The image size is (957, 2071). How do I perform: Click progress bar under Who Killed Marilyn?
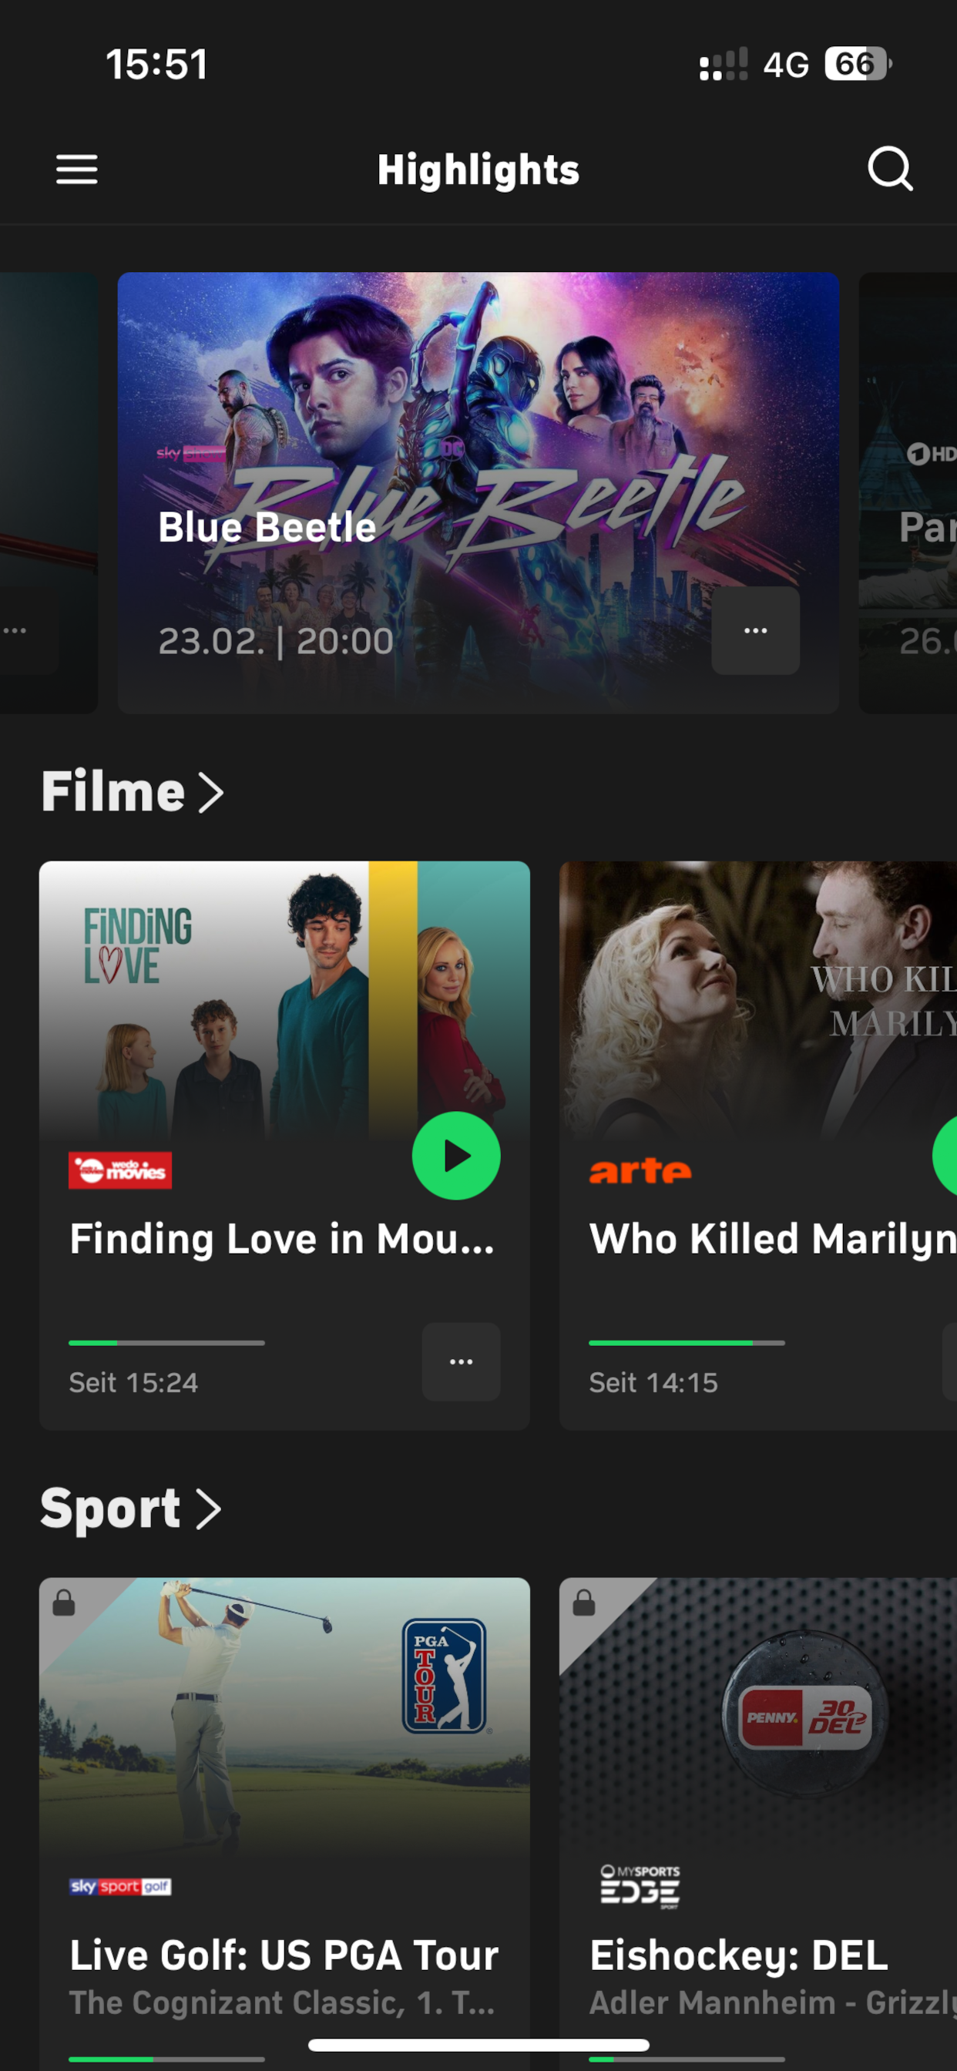(x=687, y=1343)
